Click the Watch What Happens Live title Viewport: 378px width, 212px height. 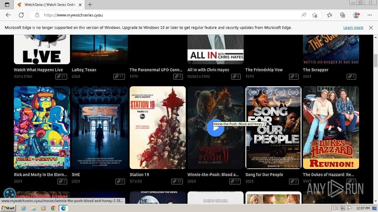38,70
